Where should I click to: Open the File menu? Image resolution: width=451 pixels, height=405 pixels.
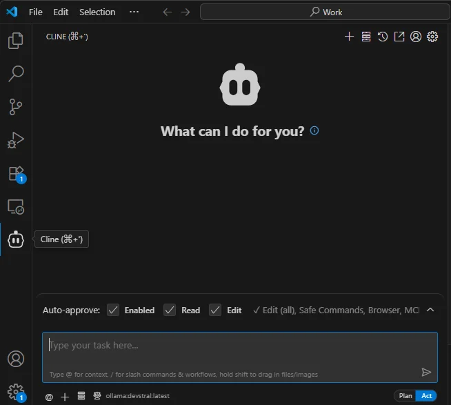click(x=36, y=12)
